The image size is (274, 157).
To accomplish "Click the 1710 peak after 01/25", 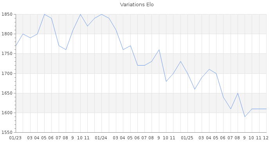I will click(x=209, y=69).
